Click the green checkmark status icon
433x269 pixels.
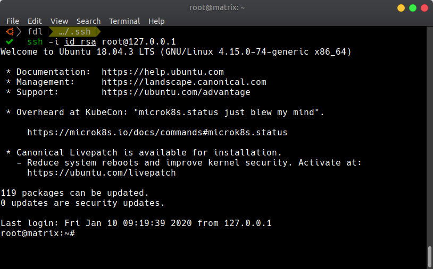[10, 41]
